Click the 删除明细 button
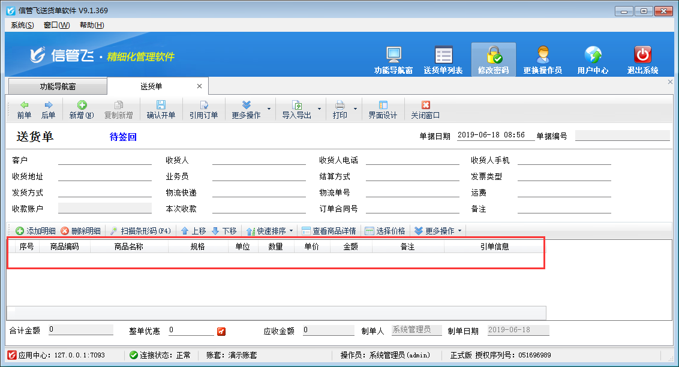The height and width of the screenshot is (367, 679). click(x=80, y=231)
